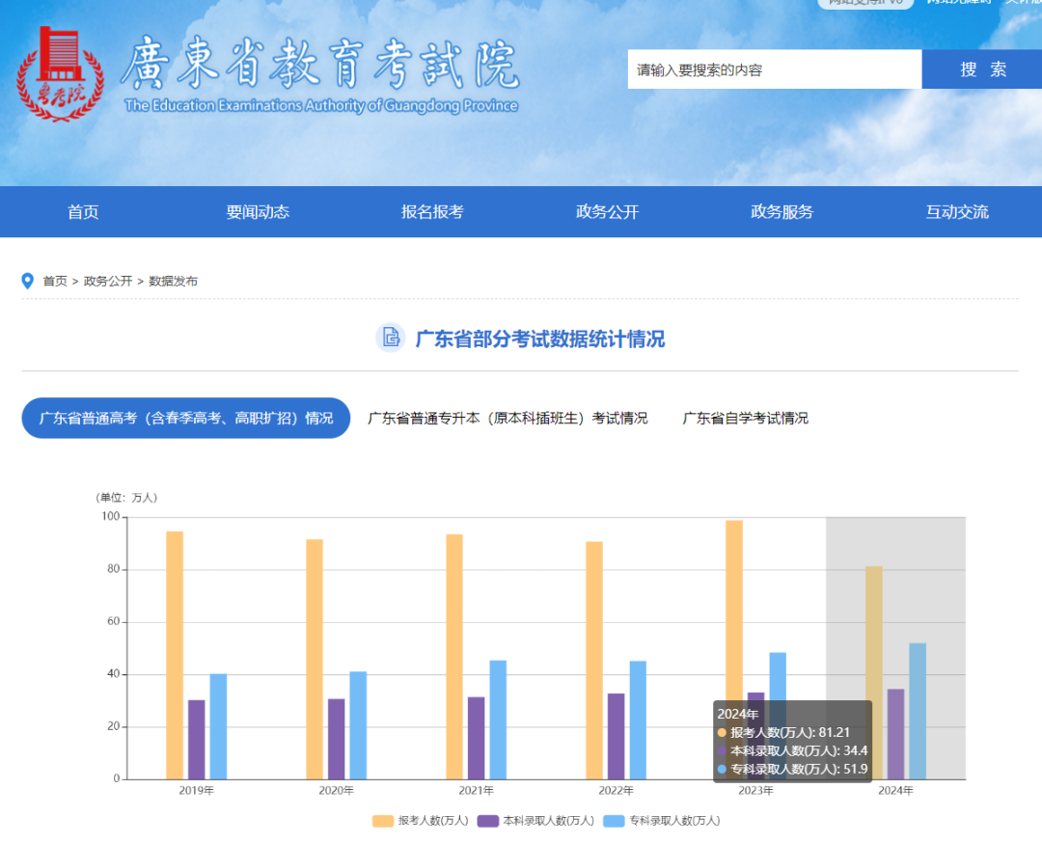The height and width of the screenshot is (843, 1042).
Task: Click the 粤考院 emblem logo
Action: [60, 72]
